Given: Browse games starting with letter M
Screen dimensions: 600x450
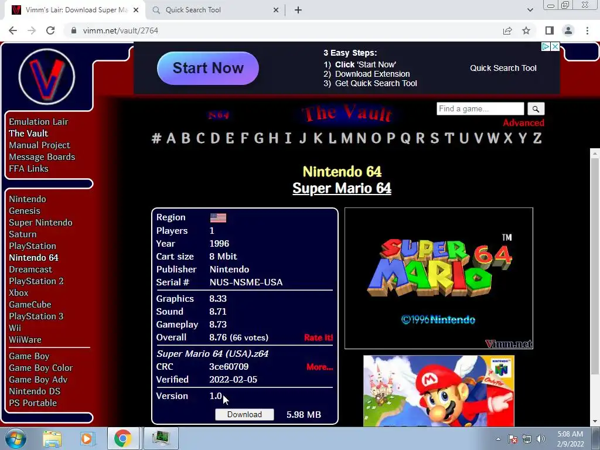Looking at the screenshot, I should [347, 138].
